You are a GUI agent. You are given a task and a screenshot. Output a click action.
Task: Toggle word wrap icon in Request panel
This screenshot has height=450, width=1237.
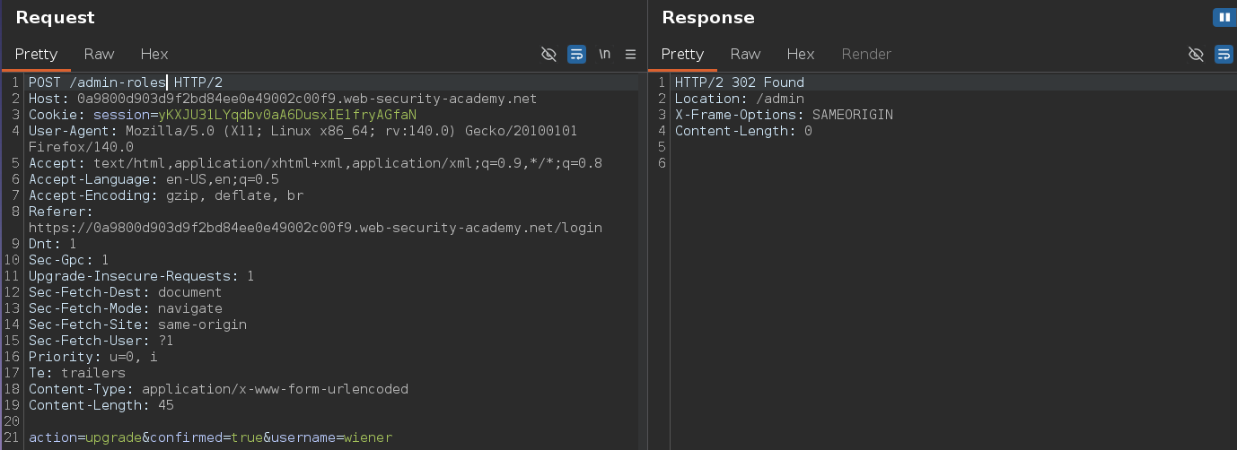click(x=576, y=54)
